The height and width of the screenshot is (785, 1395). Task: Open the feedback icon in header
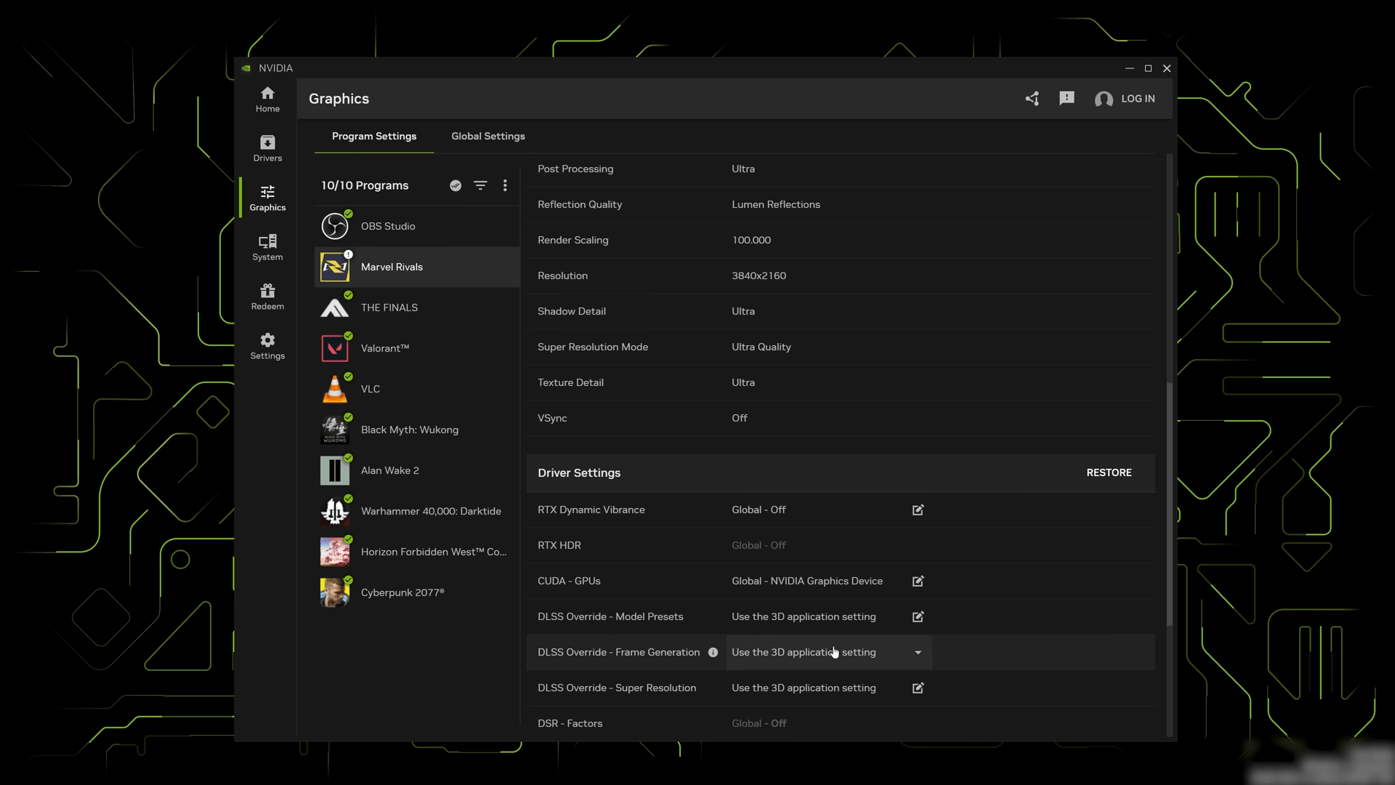pos(1067,99)
